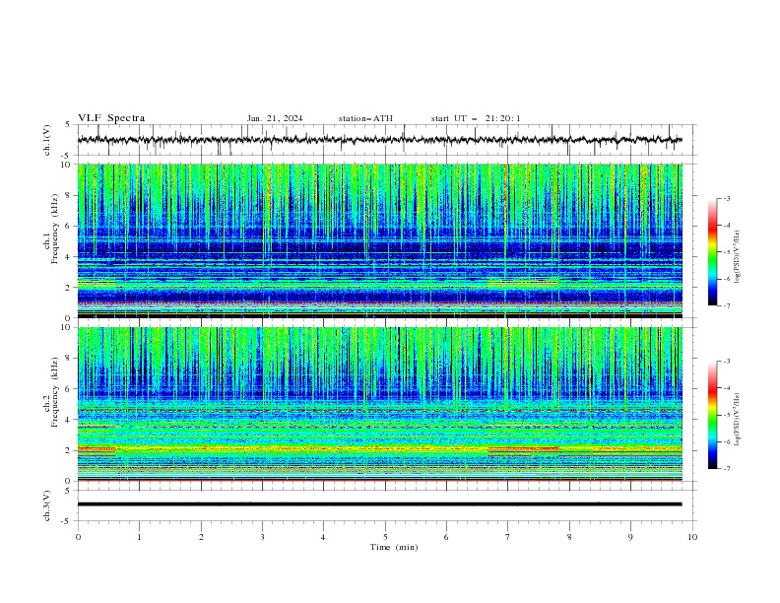Click tick label 2 on the Time axis

[x=201, y=537]
